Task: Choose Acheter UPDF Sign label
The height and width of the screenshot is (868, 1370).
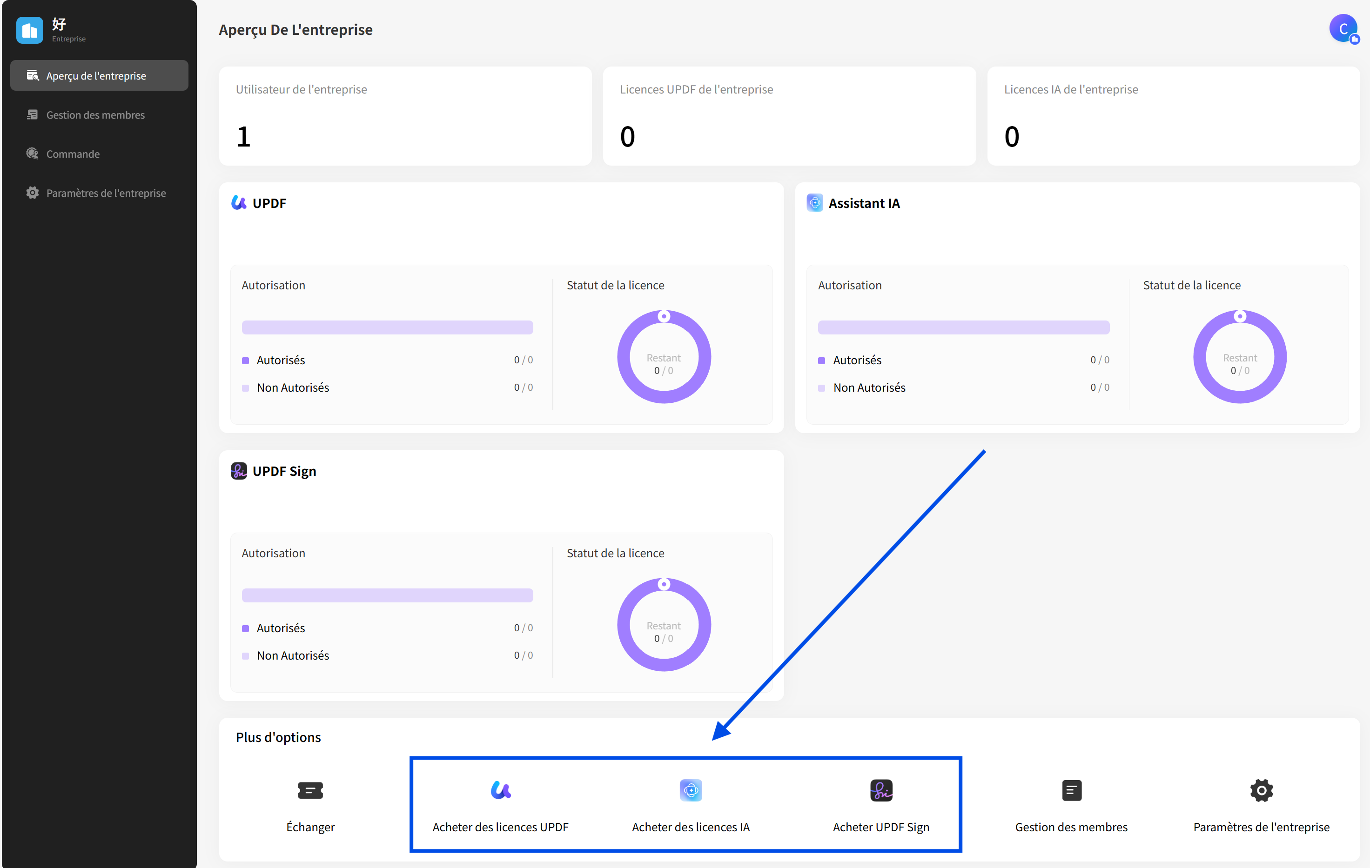Action: tap(881, 827)
